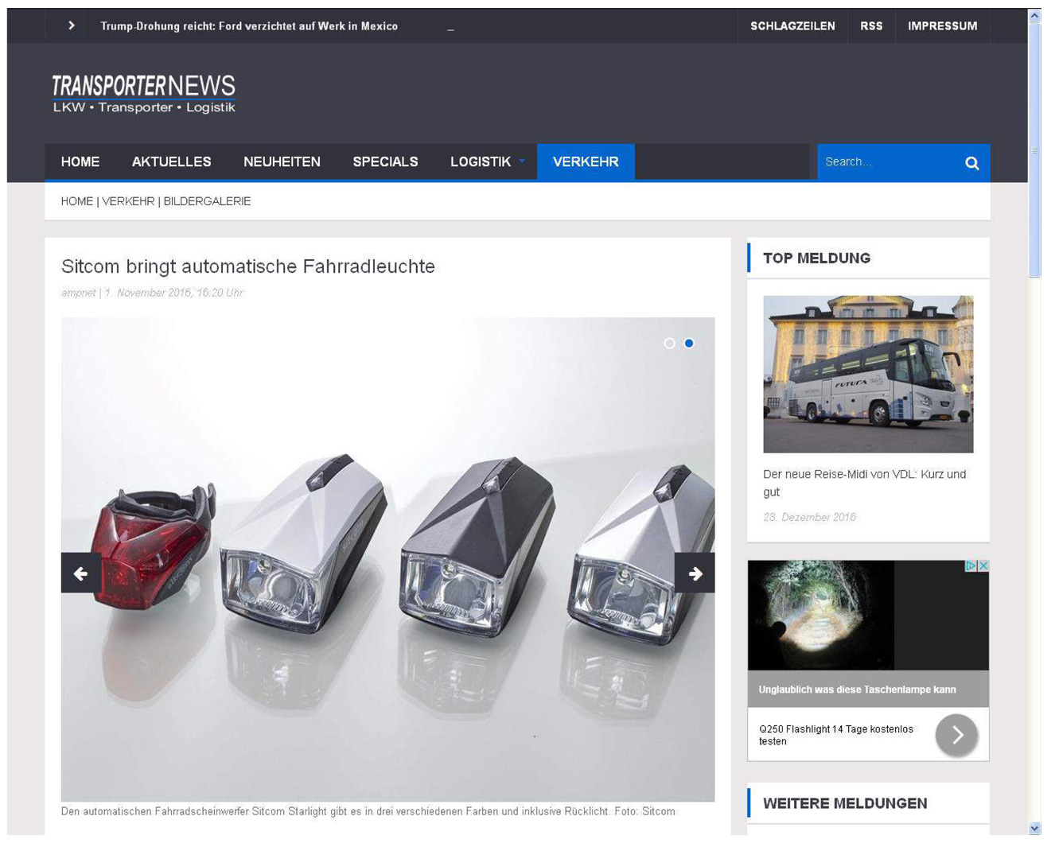
Task: Select second gallery slide dot
Action: click(x=689, y=343)
